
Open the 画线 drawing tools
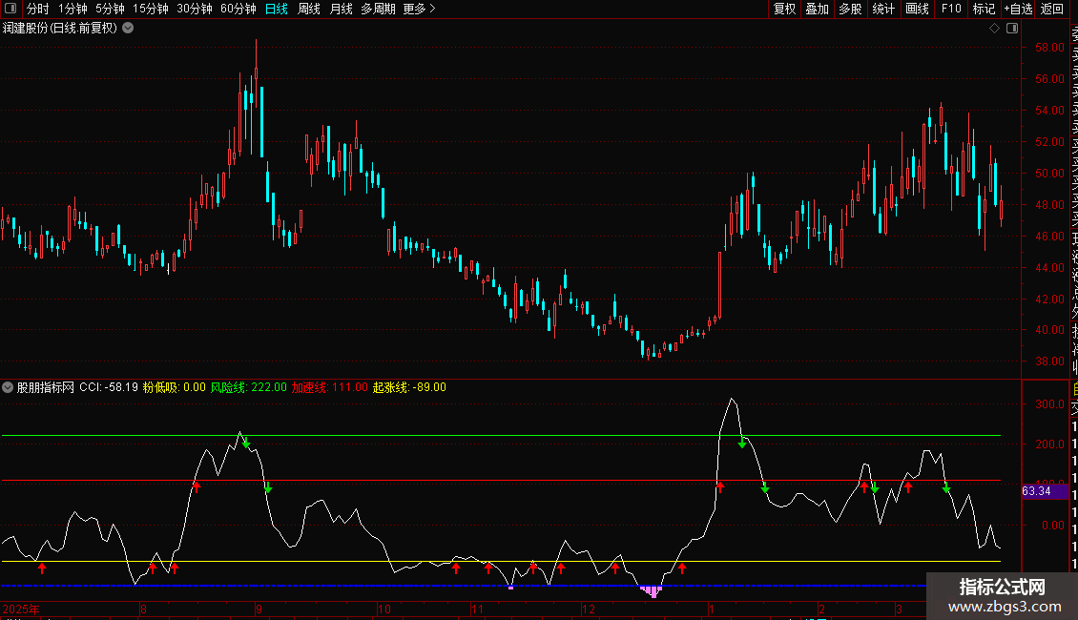coord(917,9)
